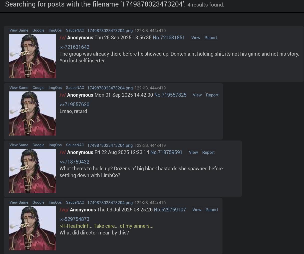
Task: Open filename link 1749878023473204.png in first post
Action: coord(110,31)
